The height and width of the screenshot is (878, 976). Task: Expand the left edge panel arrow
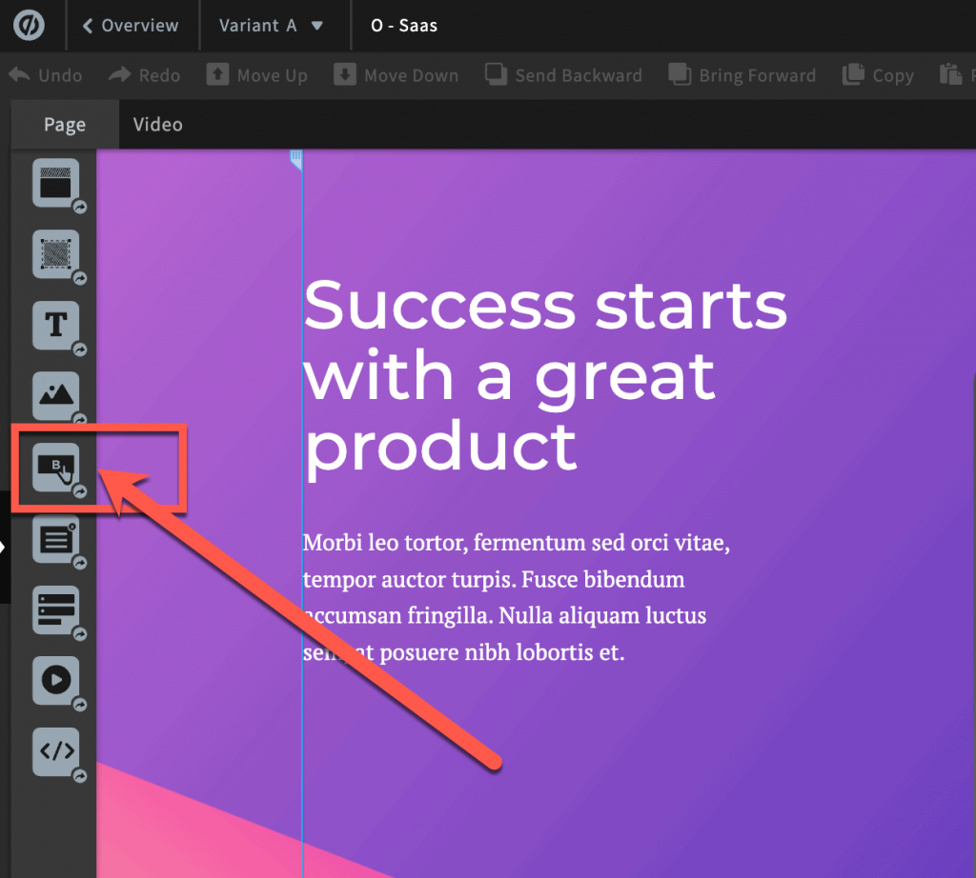pyautogui.click(x=4, y=547)
